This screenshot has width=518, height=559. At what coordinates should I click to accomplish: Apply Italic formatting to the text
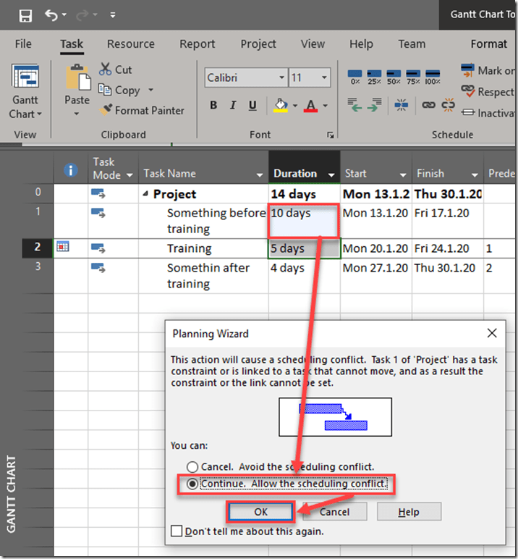point(233,106)
